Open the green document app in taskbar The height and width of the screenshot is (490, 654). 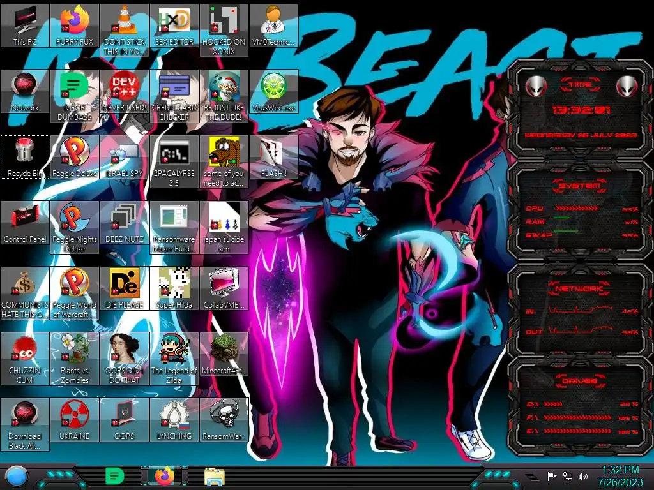115,476
